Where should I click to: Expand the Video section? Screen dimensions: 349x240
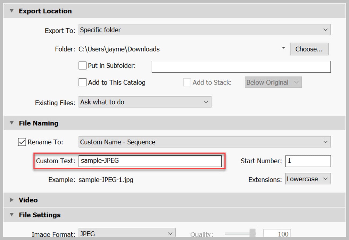12,200
